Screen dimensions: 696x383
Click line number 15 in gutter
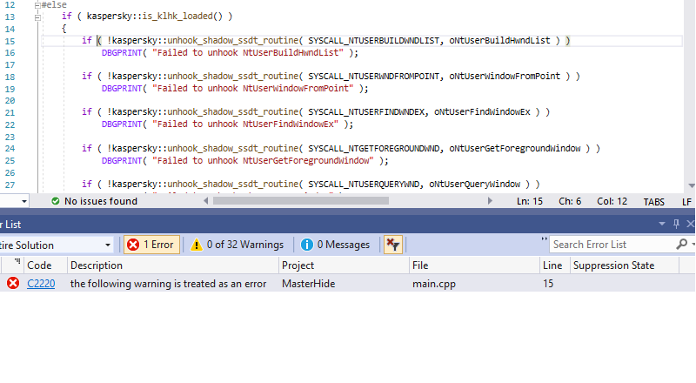10,41
